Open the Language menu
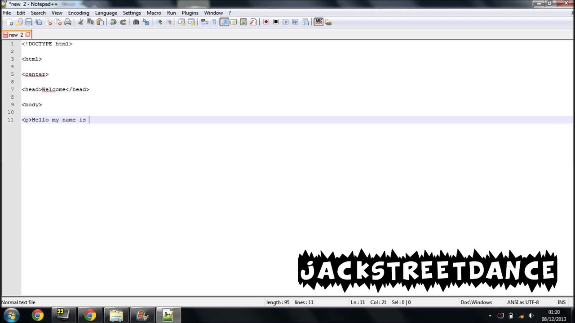This screenshot has height=323, width=575. pos(106,13)
